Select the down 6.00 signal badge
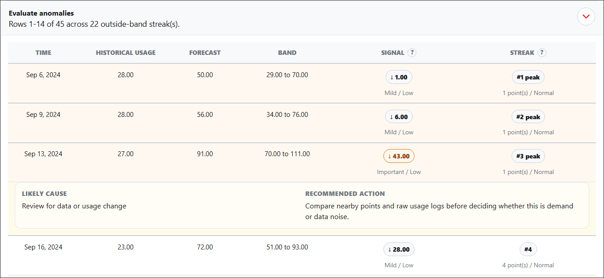The image size is (604, 278). (399, 117)
